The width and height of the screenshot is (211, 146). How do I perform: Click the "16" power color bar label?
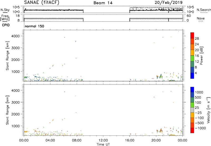point(197,56)
